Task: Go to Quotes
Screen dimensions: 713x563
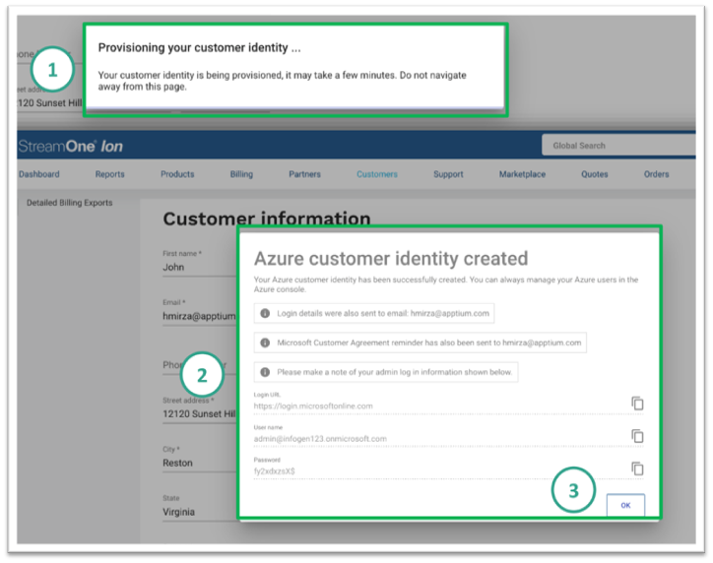Action: [x=594, y=174]
